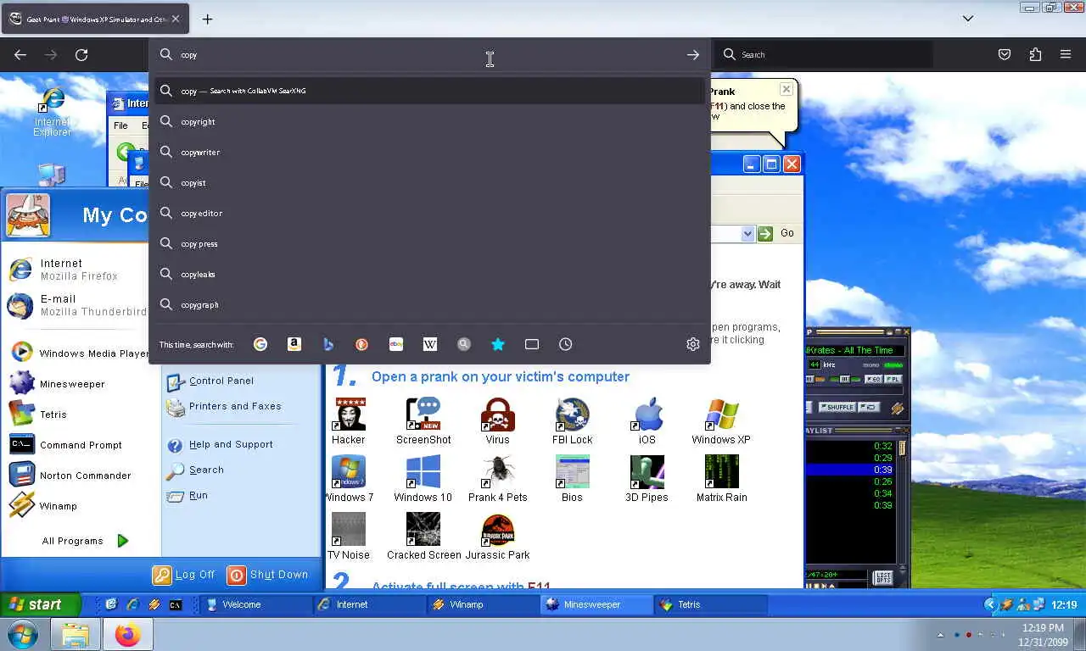This screenshot has width=1086, height=651.
Task: Open Run from Start menu
Action: coord(199,495)
